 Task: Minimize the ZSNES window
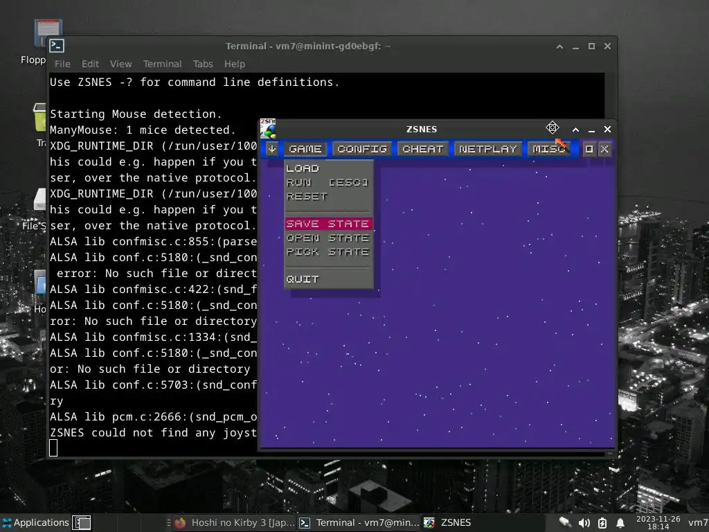(x=591, y=130)
